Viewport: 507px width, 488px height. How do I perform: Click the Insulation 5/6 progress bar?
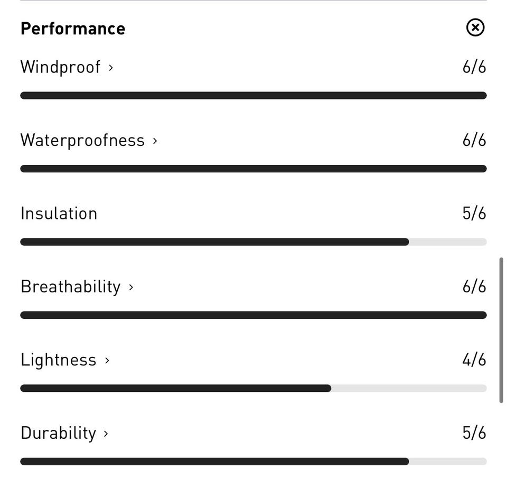(x=253, y=242)
